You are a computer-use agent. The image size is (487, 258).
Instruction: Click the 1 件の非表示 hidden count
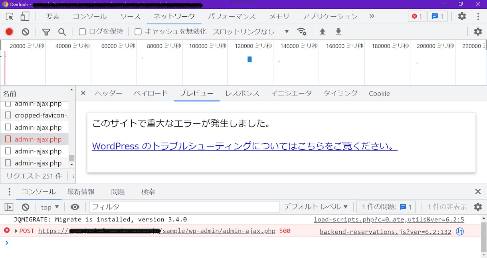pos(447,207)
